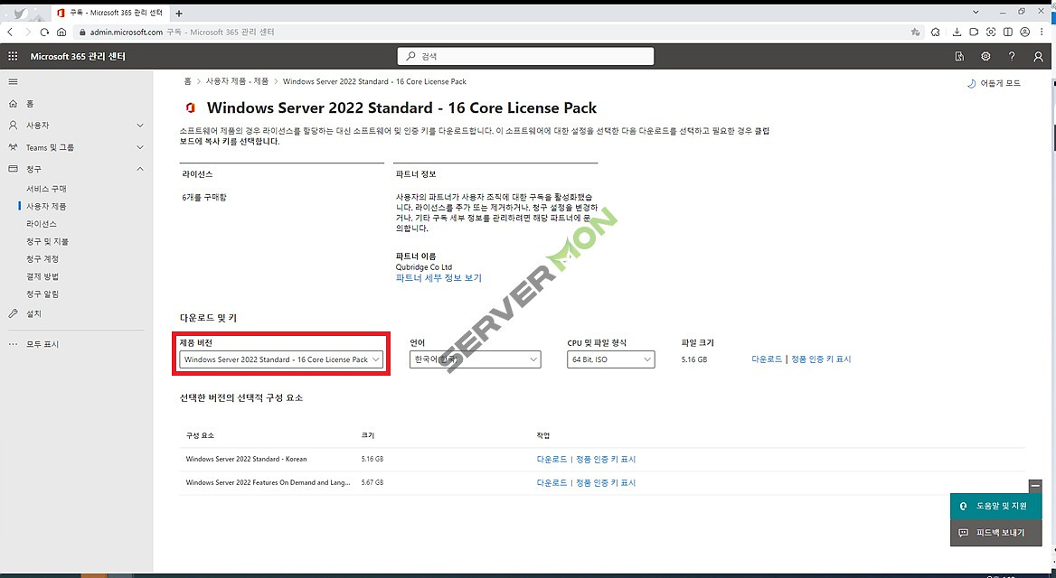Screen dimensions: 1056x578
Task: Show key for Windows Server 2022 Standard - Korean
Action: coord(606,460)
